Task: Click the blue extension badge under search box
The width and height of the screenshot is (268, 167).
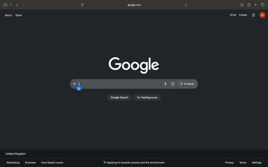Action: (79, 88)
